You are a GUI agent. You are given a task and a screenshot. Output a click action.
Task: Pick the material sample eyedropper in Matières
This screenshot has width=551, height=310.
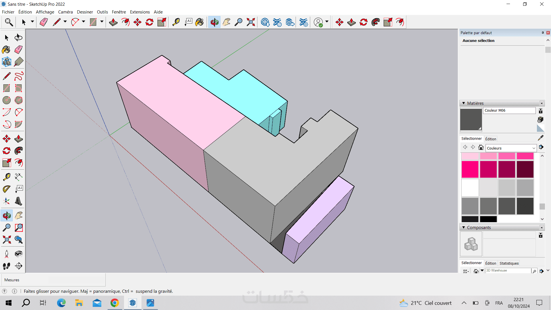(541, 138)
